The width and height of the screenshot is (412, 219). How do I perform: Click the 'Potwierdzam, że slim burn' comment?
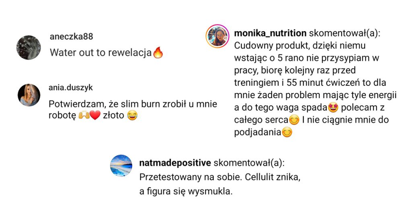(x=133, y=109)
